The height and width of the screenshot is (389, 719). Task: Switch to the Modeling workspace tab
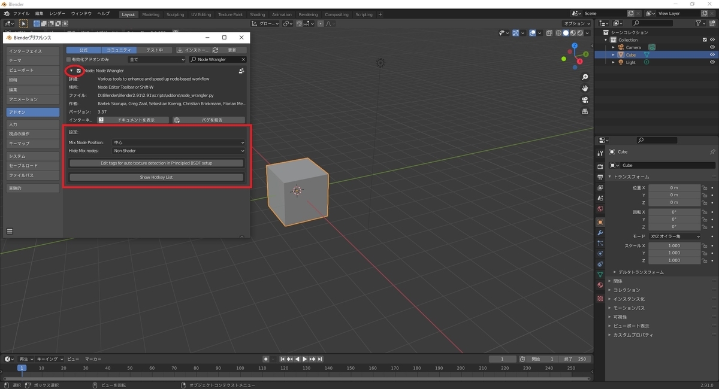[x=151, y=14]
